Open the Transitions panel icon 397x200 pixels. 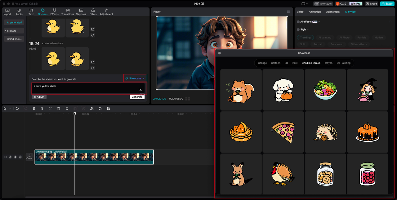[x=68, y=12]
